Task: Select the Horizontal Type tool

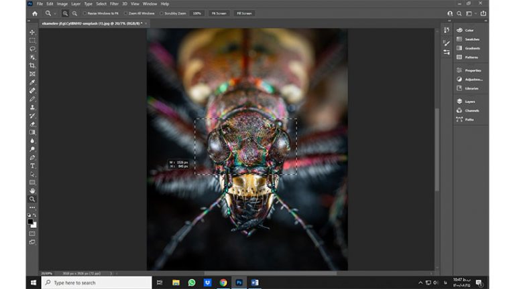Action: pyautogui.click(x=32, y=166)
